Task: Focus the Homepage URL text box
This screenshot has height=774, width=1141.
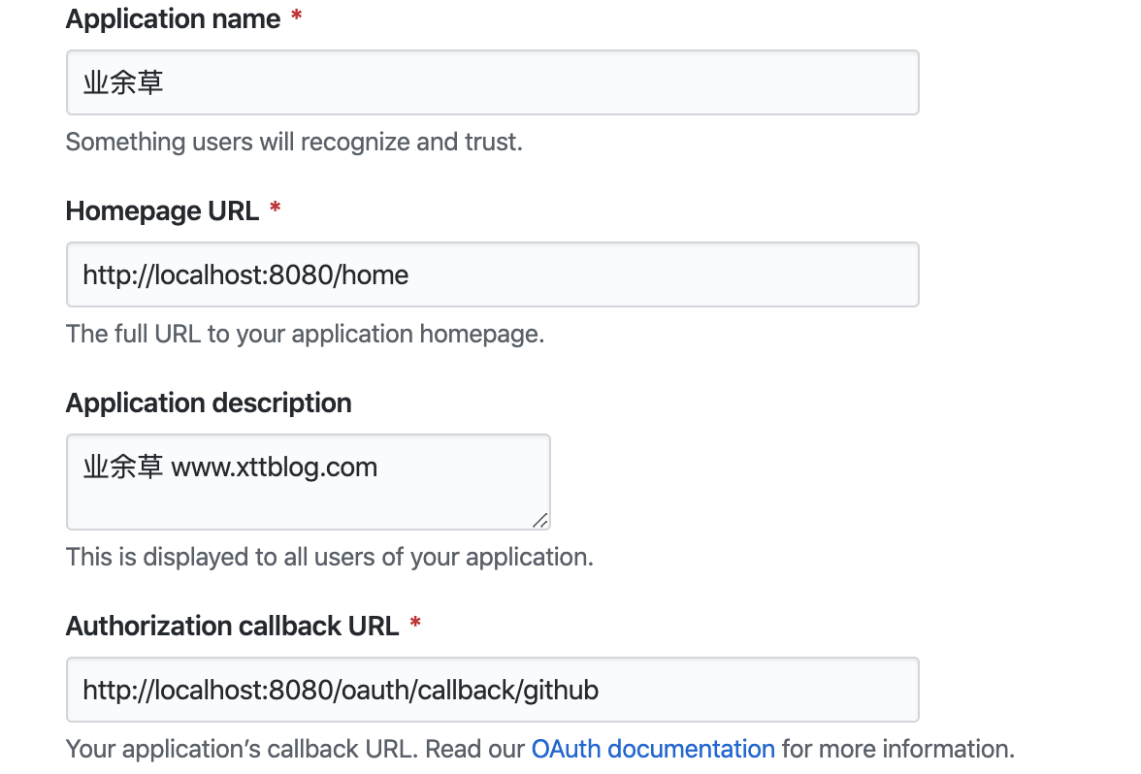Action: click(493, 274)
